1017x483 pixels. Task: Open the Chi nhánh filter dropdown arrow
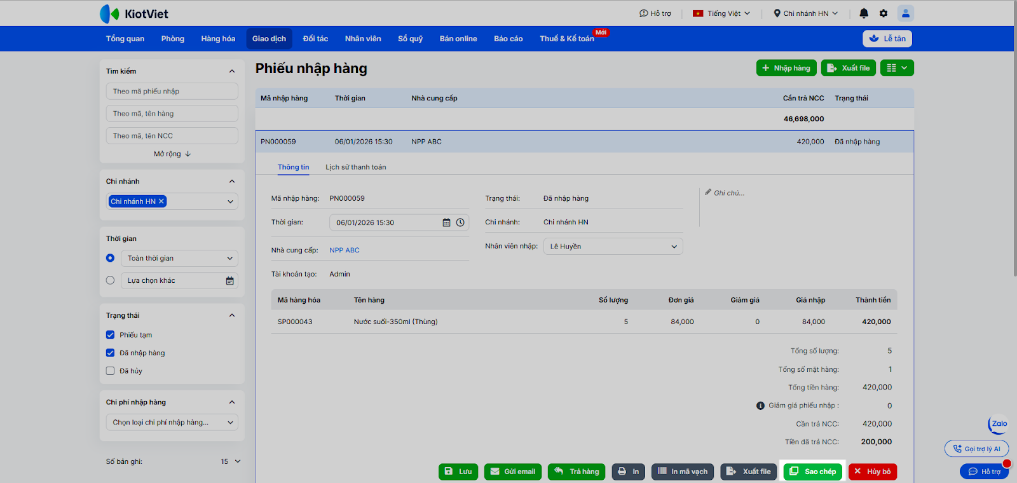[x=230, y=201]
